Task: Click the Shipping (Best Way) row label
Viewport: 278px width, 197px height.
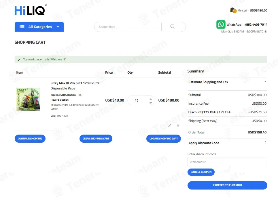Action: (203, 121)
